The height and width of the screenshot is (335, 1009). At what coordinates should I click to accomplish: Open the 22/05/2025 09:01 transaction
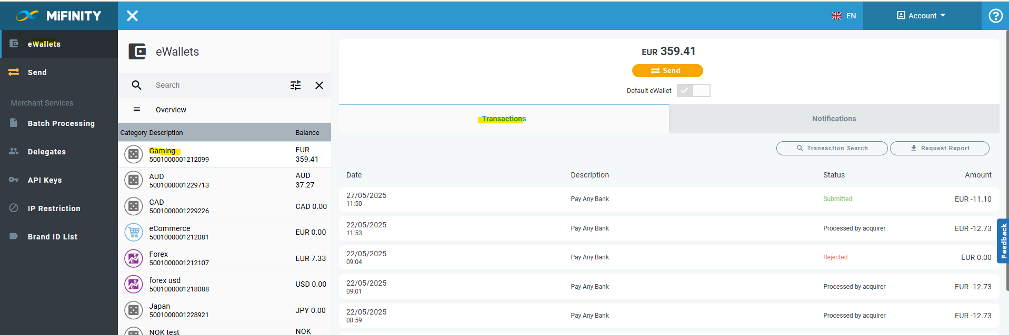669,287
